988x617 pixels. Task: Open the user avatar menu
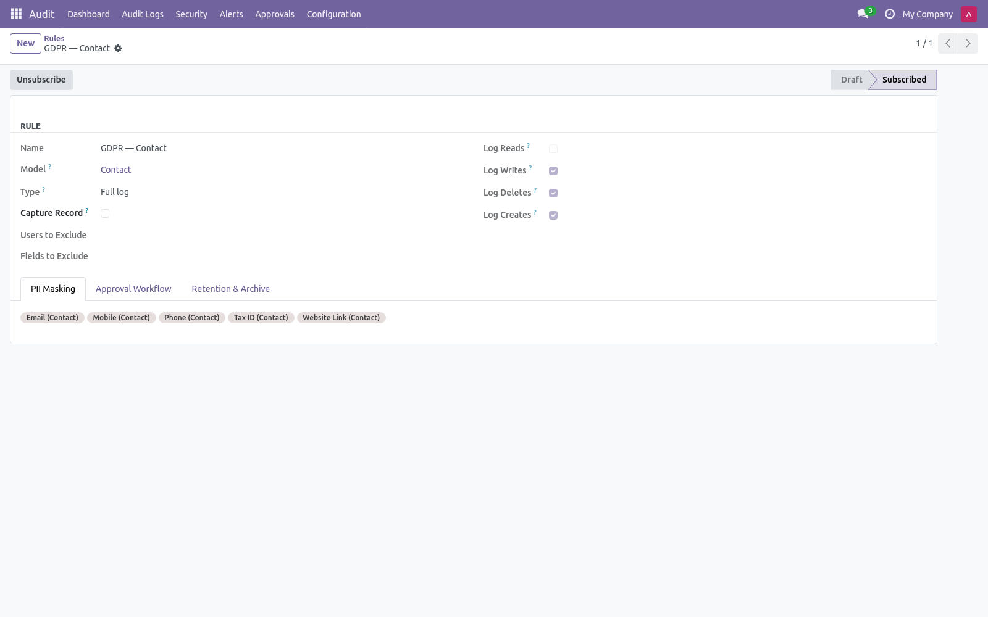[969, 14]
